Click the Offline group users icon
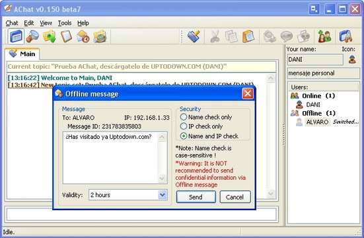The width and height of the screenshot is (364, 238). pyautogui.click(x=295, y=113)
